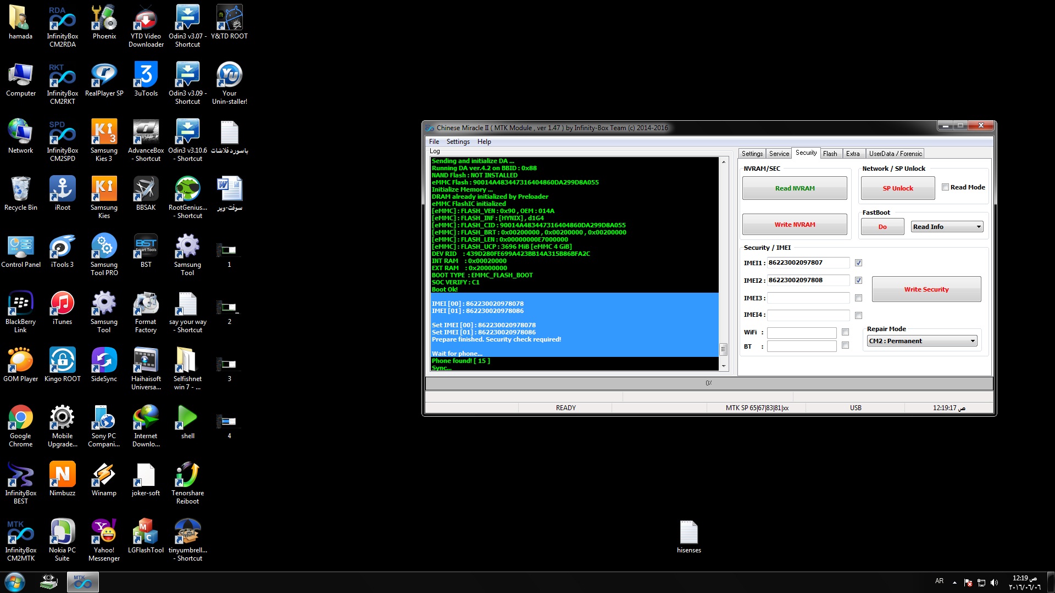Click the SP Unlock button
Image resolution: width=1055 pixels, height=593 pixels.
[898, 188]
